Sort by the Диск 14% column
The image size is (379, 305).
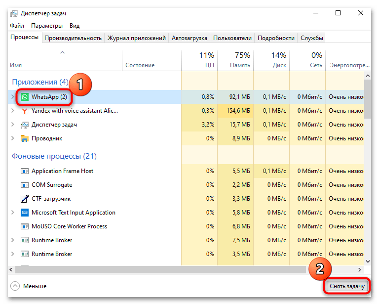pyautogui.click(x=271, y=60)
